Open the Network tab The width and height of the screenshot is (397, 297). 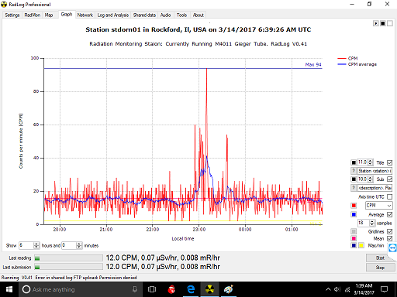[85, 15]
